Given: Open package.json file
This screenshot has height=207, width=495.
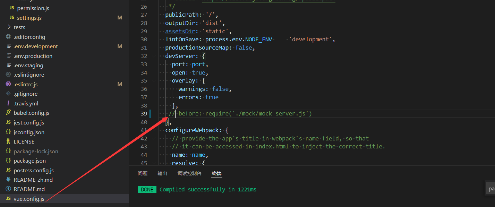Looking at the screenshot, I should click(30, 161).
